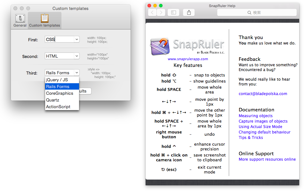Click the search magnifier icon in Help
The height and width of the screenshot is (193, 304).
pyautogui.click(x=249, y=12)
